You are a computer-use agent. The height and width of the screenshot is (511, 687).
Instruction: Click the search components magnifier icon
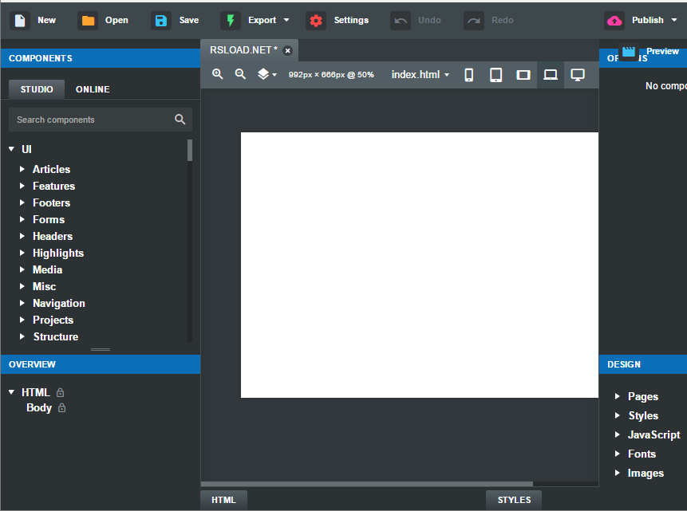180,119
